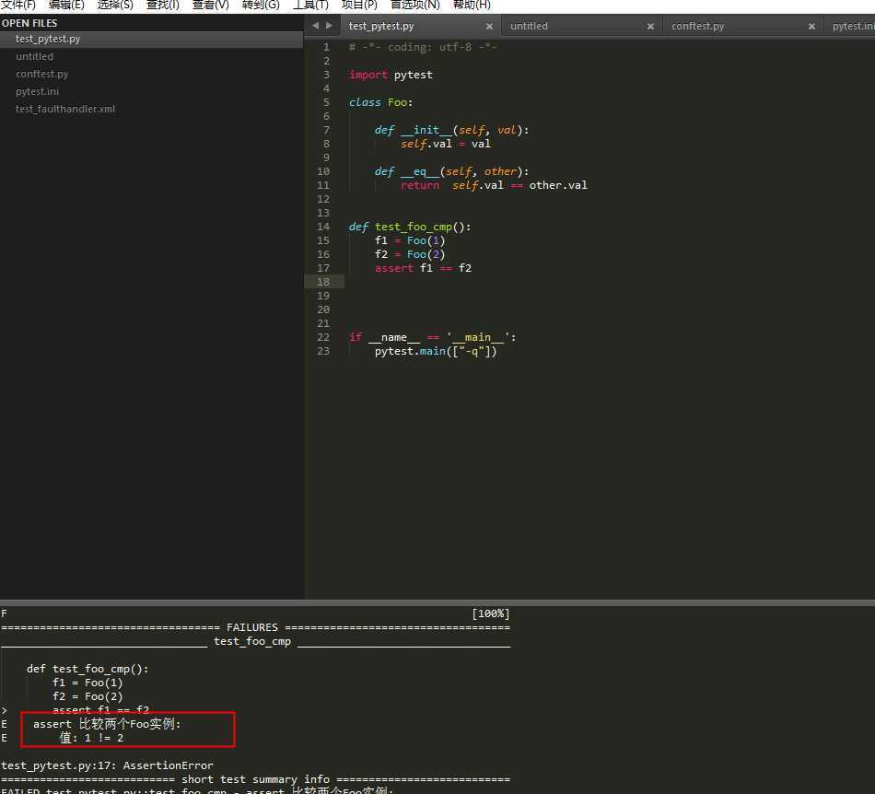Screen dimensions: 875x794
Task: Click the 'class Foo:' code line
Action: [x=380, y=102]
